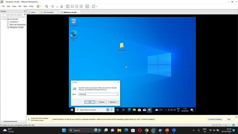Open the Edit menu
Image resolution: width=238 pixels, height=134 pixels.
click(8, 6)
